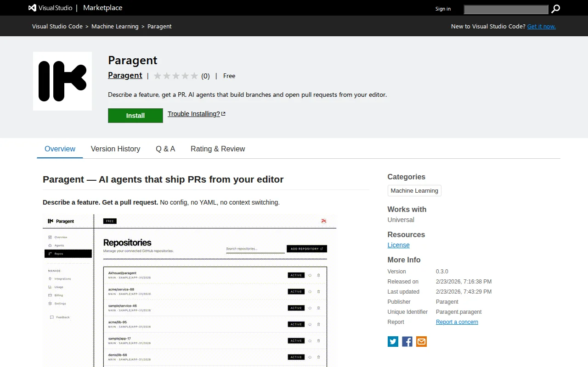Click the last updated '2/23/2026, 7:43:29 PM'
Screen dimensions: 588x367
(464, 292)
